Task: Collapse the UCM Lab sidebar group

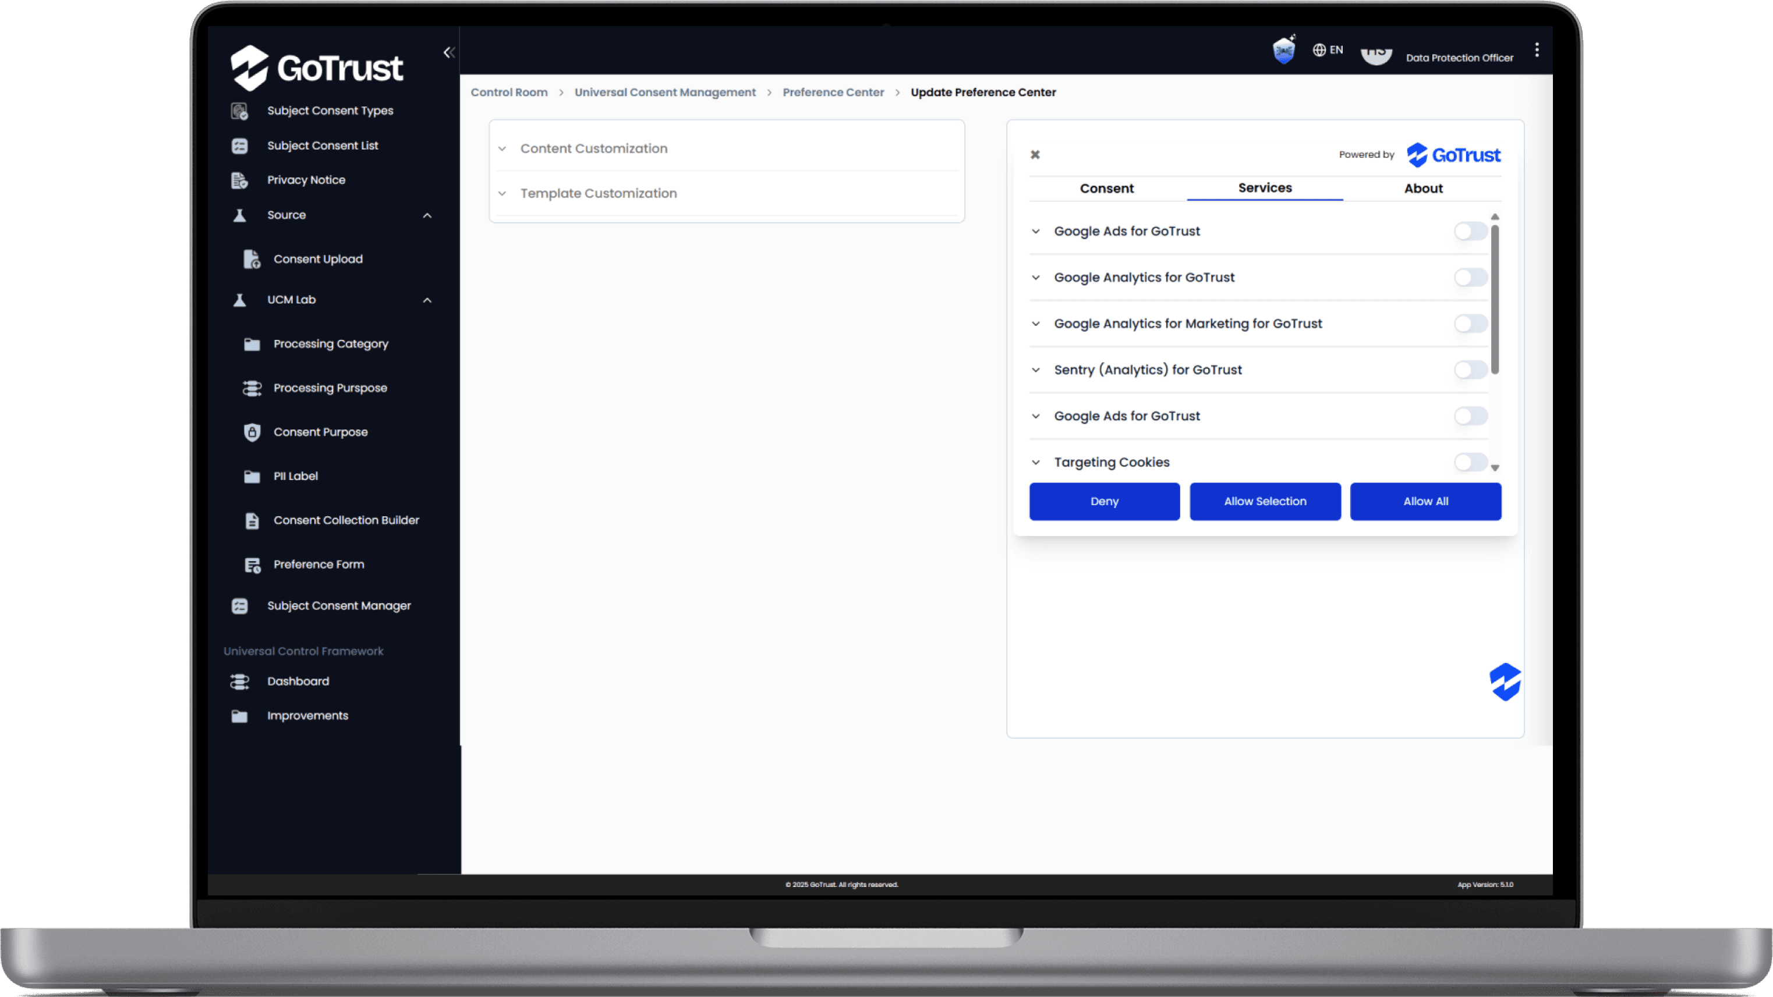Action: tap(427, 300)
